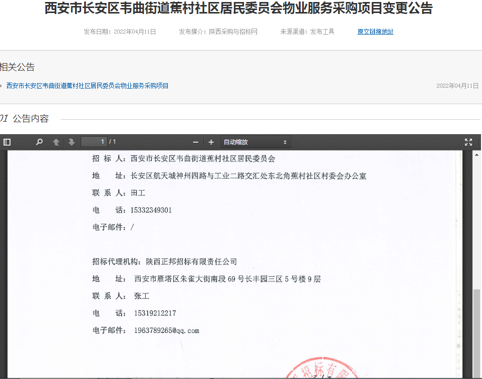Viewport: 482px width, 379px height.
Task: Zoom in on the PDF document
Action: pyautogui.click(x=211, y=142)
